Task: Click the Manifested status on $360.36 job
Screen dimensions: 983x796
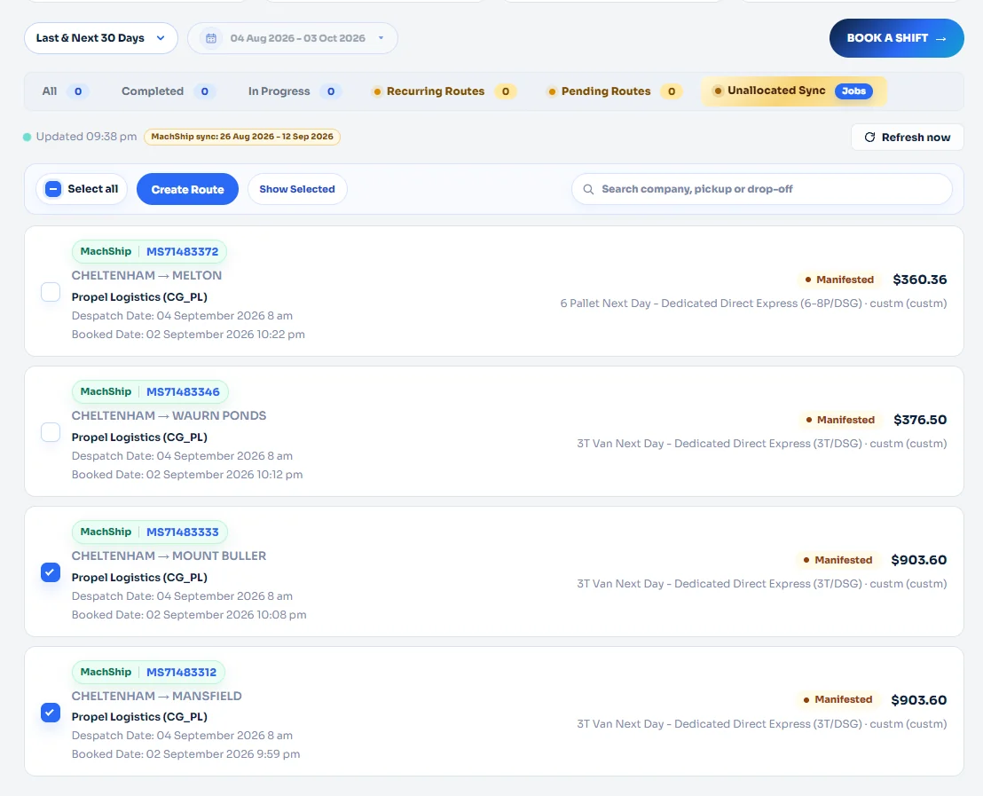Action: click(838, 280)
